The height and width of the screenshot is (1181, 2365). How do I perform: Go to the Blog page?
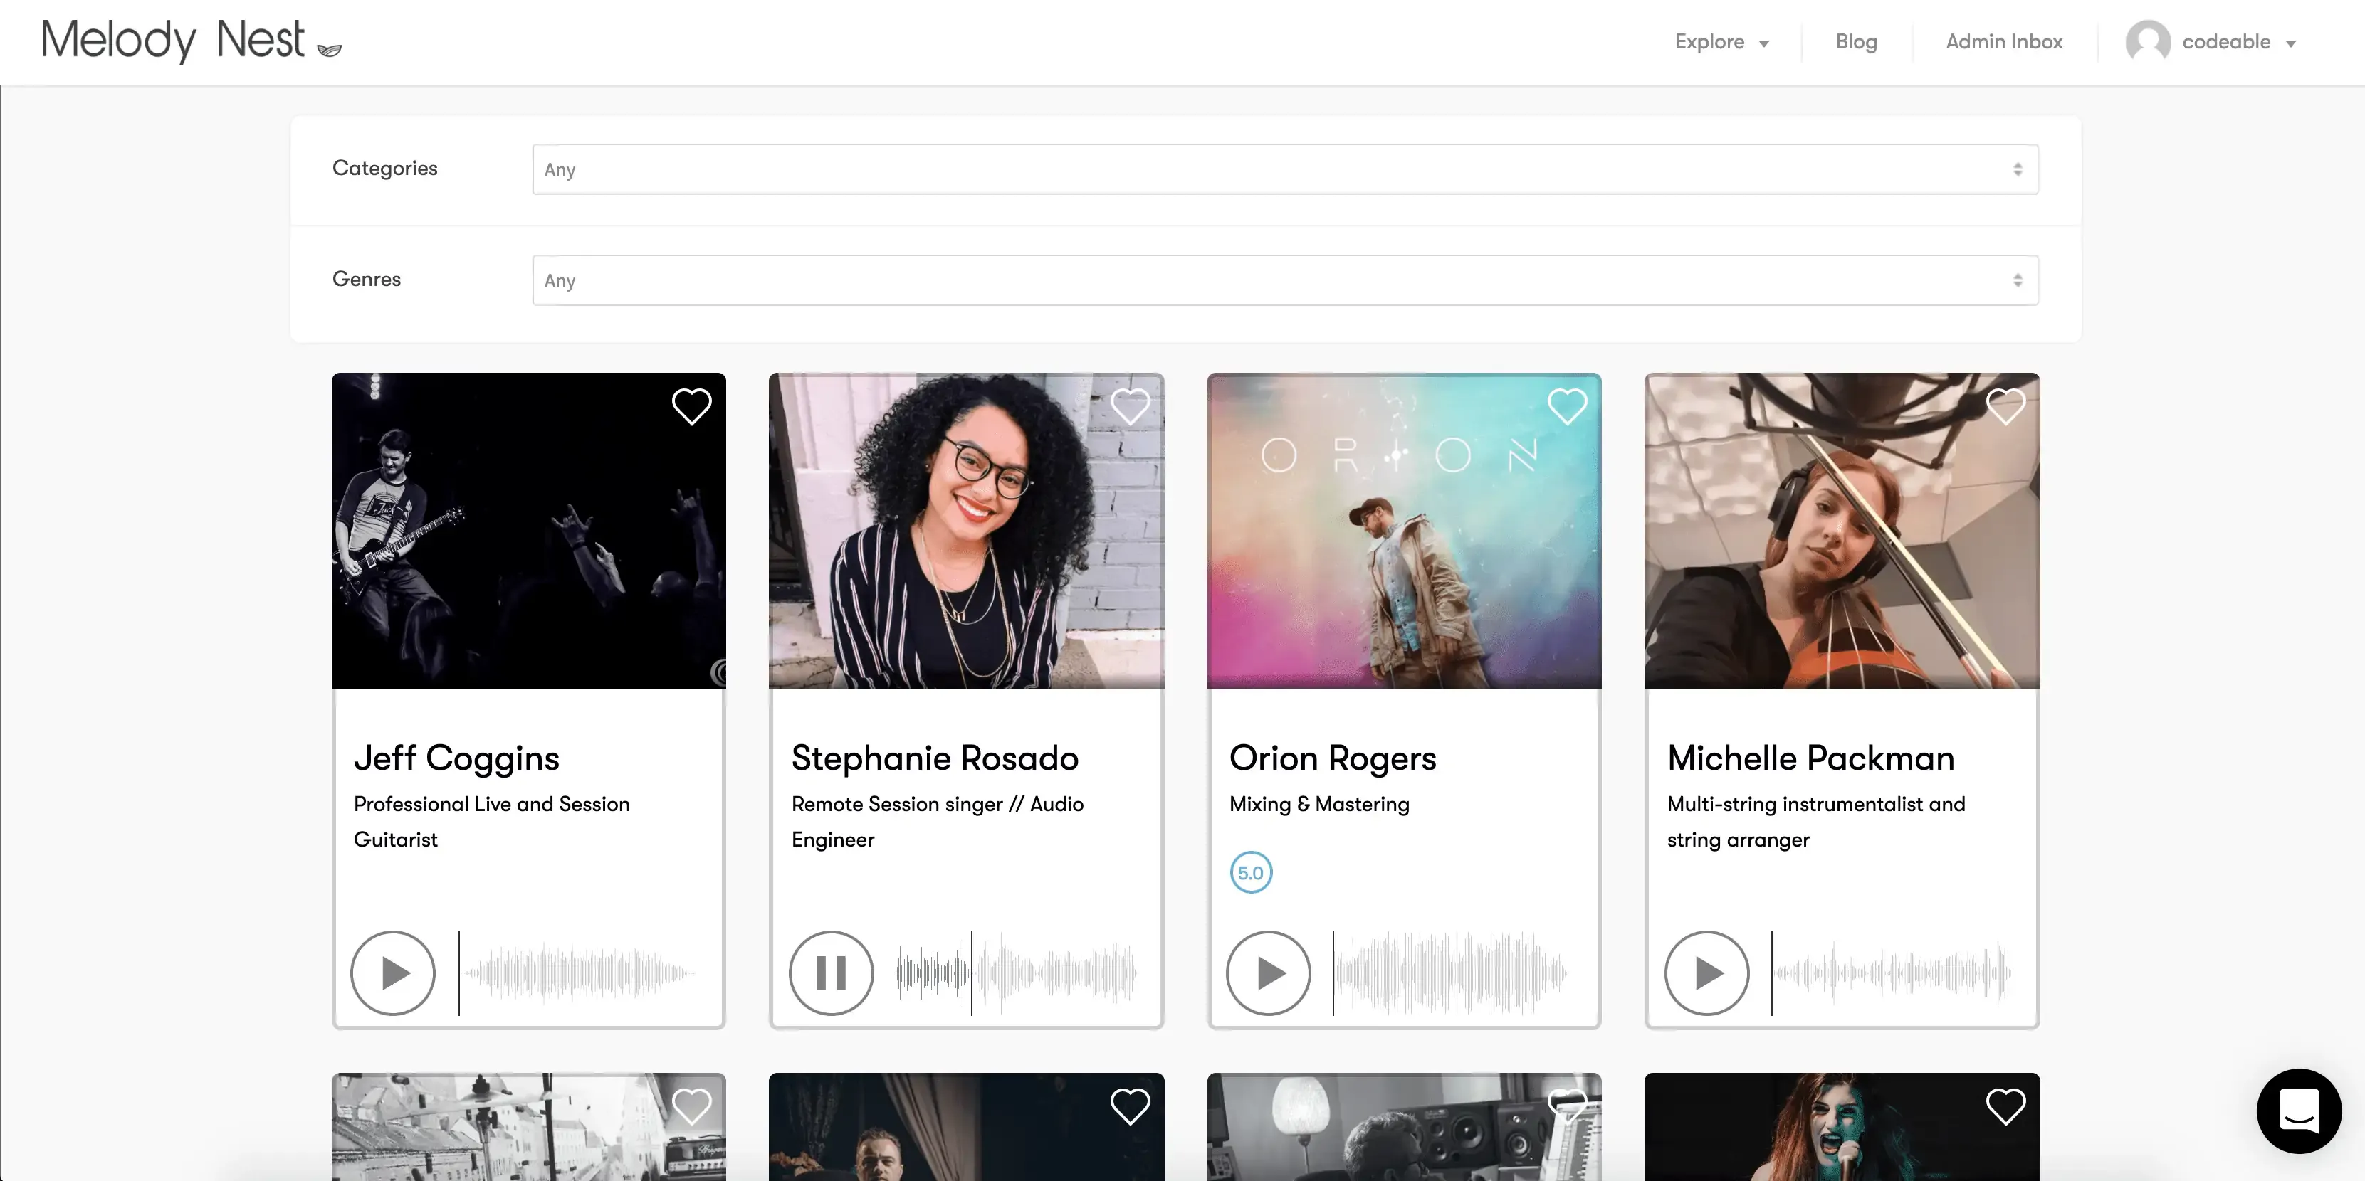1855,42
